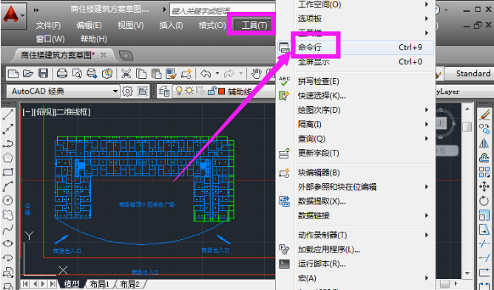The width and height of the screenshot is (494, 290).
Task: Click the Save floppy disk icon
Action: pos(43,73)
